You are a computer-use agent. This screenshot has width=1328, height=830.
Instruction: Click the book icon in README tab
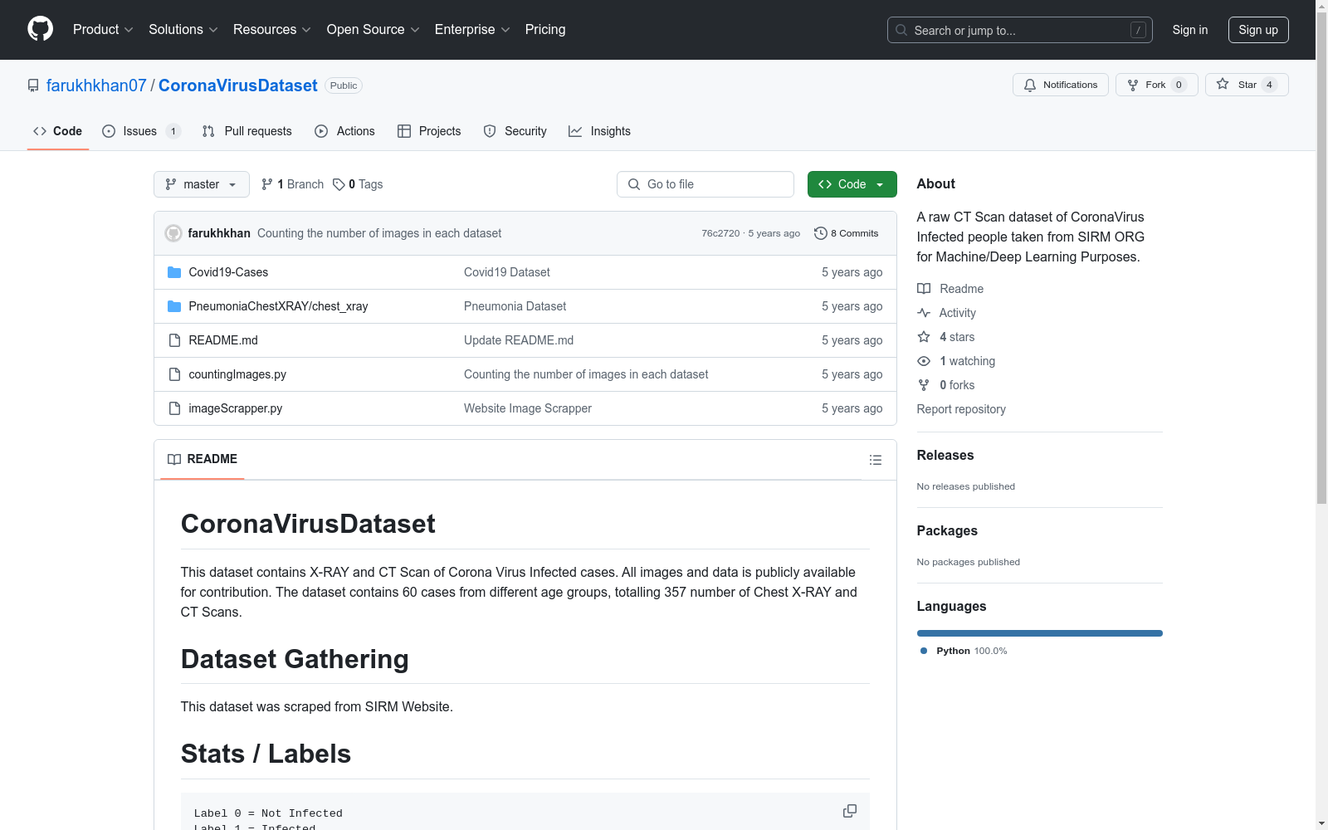[174, 459]
